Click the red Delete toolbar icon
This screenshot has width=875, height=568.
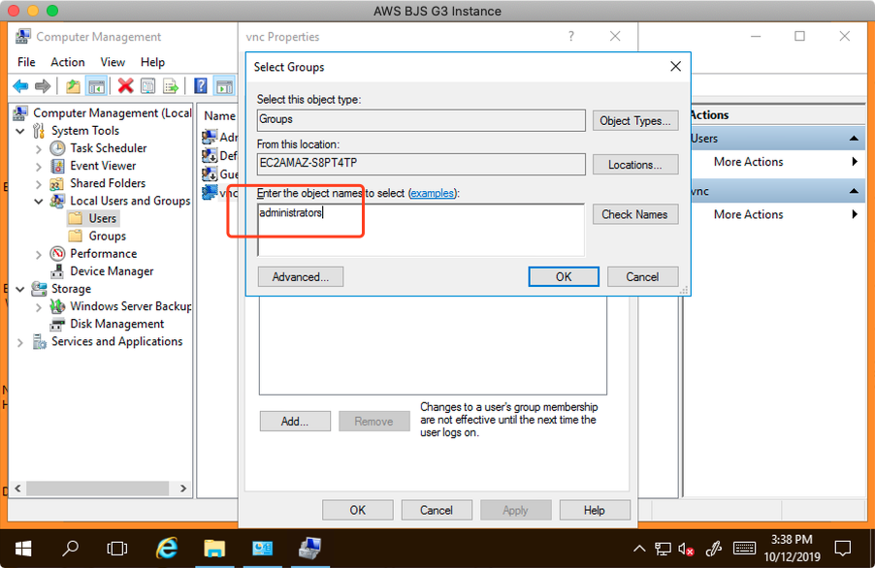tap(125, 86)
